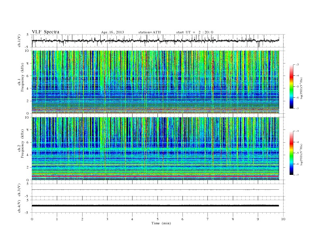Click the ch.1 Frequency (kHz) axis label
Viewport: 319px width, 246px height.
[x=21, y=77]
